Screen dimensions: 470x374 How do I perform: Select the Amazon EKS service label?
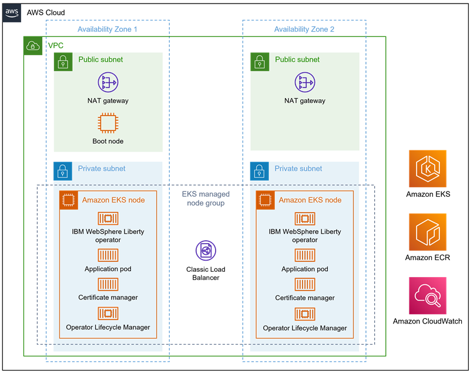428,194
